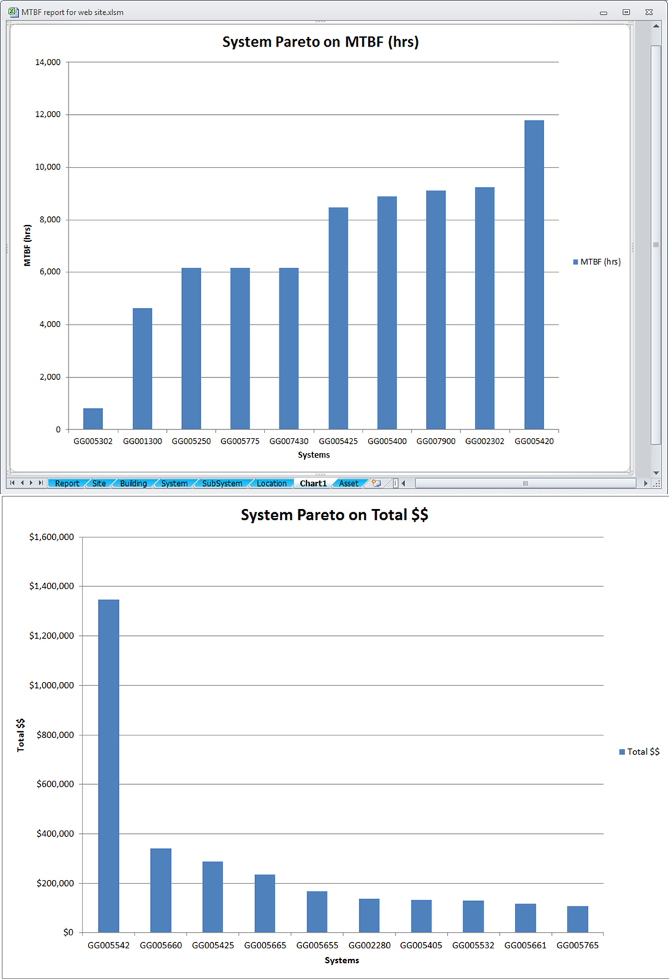Click the tab bar split handle

tap(396, 483)
